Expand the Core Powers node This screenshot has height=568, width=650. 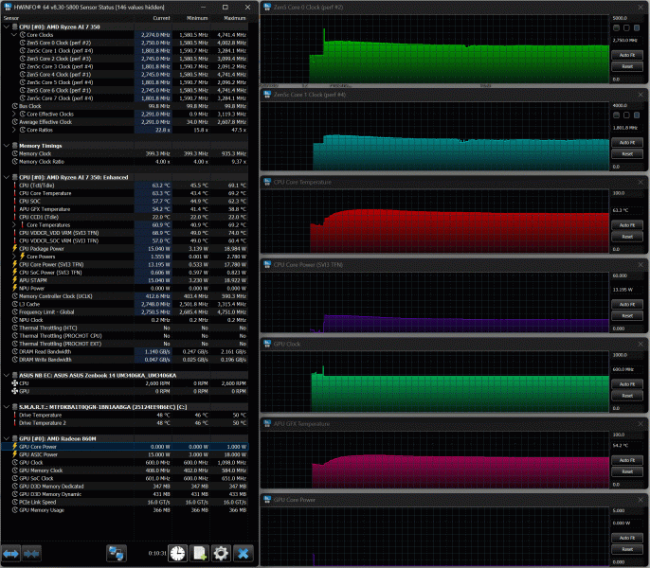pos(14,257)
